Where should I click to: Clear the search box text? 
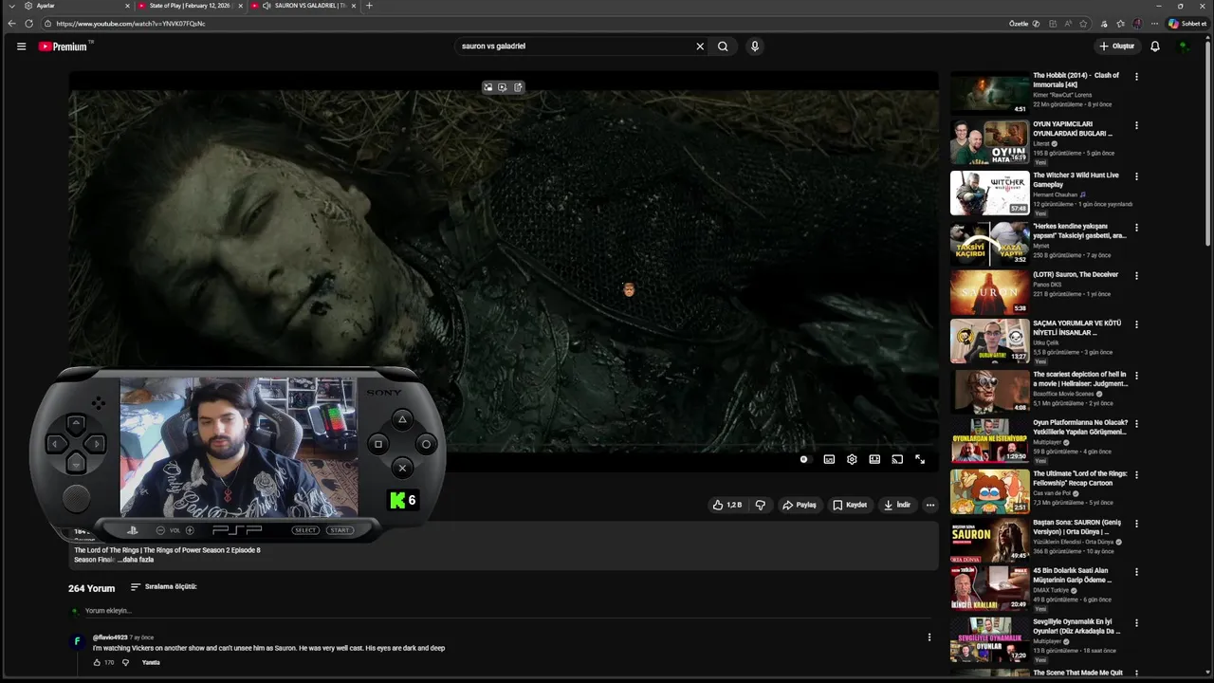click(700, 46)
